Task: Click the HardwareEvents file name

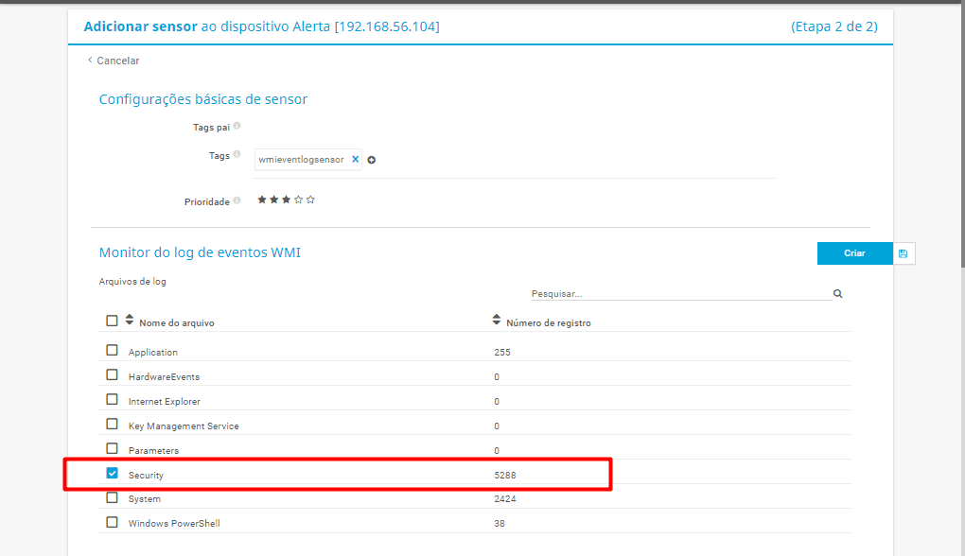Action: pyautogui.click(x=164, y=377)
